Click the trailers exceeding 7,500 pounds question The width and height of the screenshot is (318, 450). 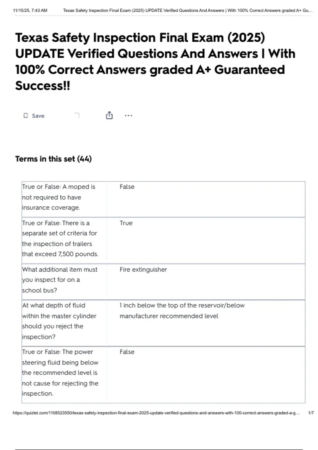(60, 238)
